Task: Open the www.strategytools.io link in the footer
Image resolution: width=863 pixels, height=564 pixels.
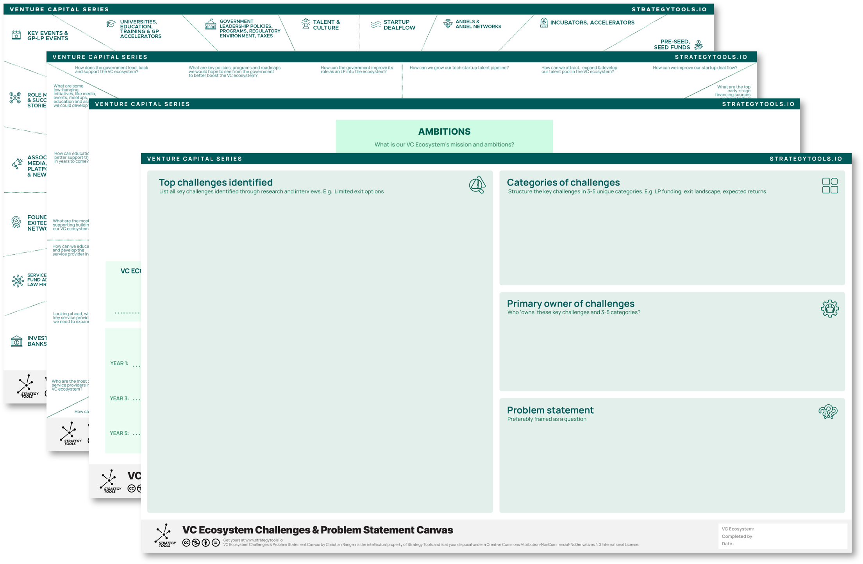Action: point(264,540)
